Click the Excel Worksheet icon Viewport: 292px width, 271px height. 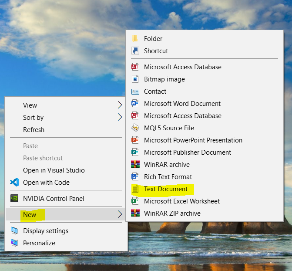point(135,201)
